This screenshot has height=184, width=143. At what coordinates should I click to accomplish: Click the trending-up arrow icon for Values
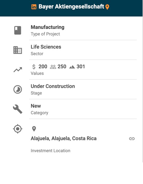[18, 70]
